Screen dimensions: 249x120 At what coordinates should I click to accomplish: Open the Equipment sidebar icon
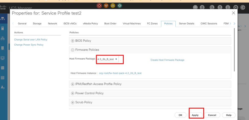click(x=3, y=18)
